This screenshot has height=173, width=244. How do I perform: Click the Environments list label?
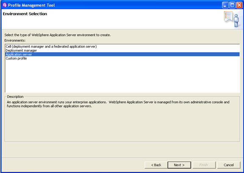(x=15, y=41)
